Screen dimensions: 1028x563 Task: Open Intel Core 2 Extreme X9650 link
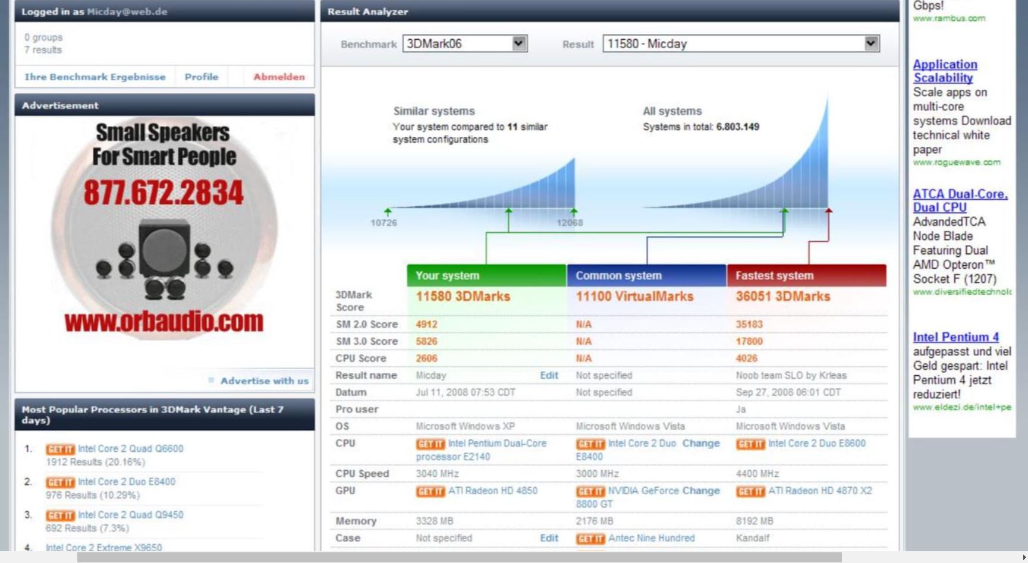click(x=103, y=548)
